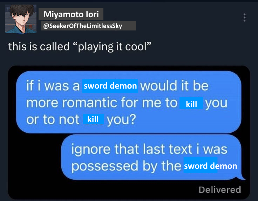Select "sword demon" label in bottom bubble
The image size is (258, 201).
point(210,166)
